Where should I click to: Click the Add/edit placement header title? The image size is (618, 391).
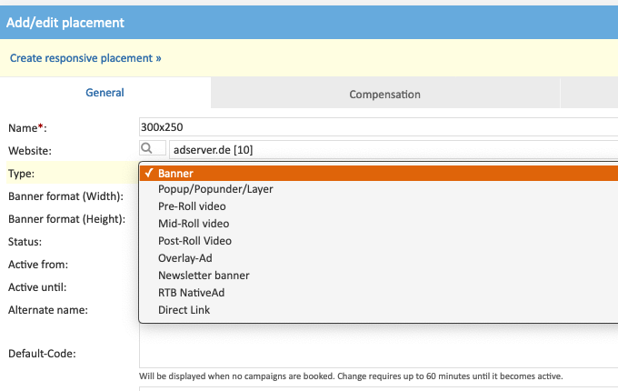point(65,23)
